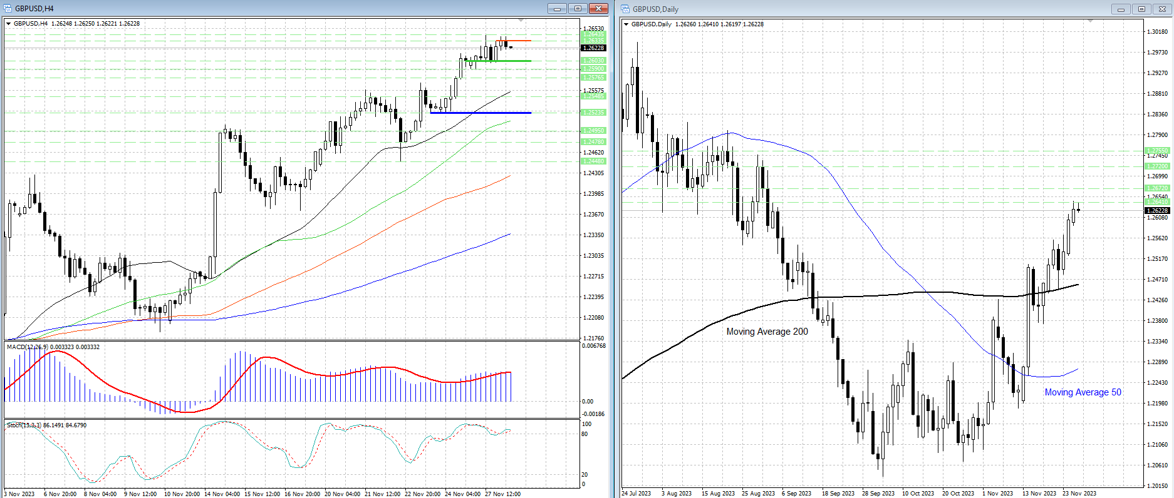
Task: Click the green 1.24950 level label
Action: pos(593,131)
